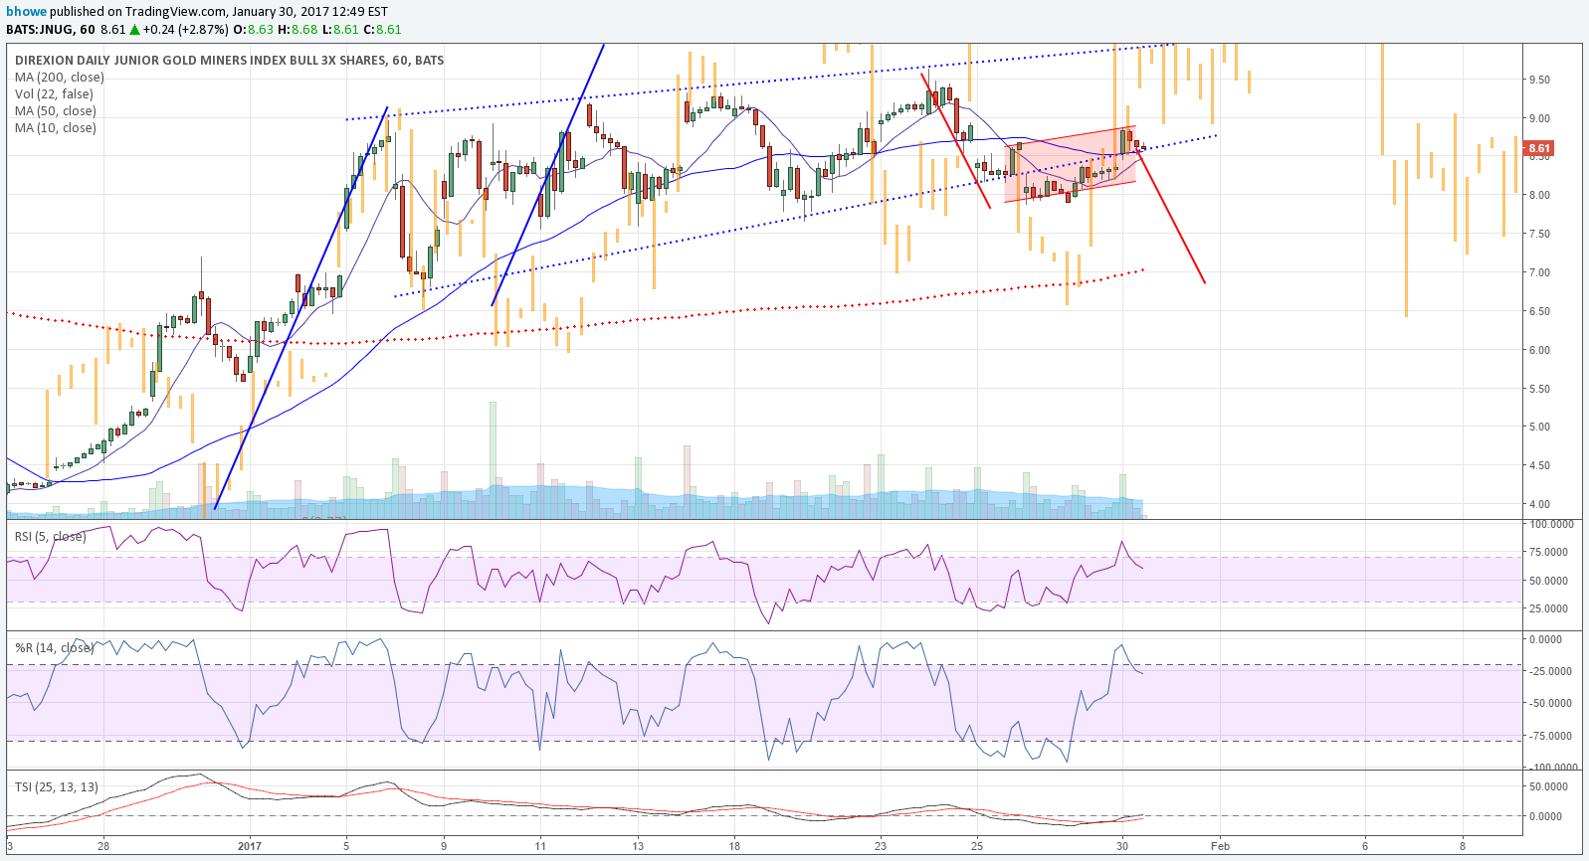Click the 'Feb' date axis label
The image size is (1589, 861).
coord(1220,846)
